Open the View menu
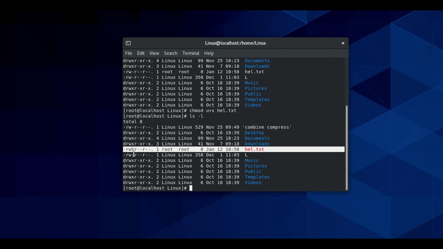443x249 pixels. click(154, 53)
